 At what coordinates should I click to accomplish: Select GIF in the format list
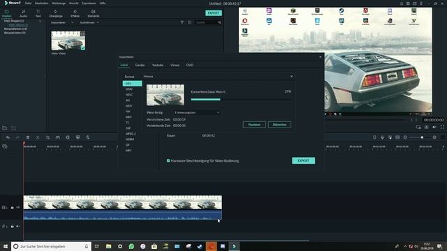[128, 145]
